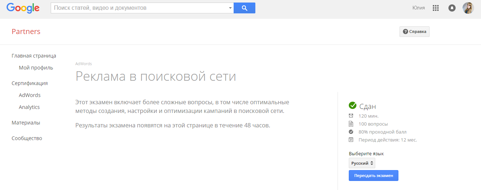Image resolution: width=481 pixels, height=190 pixels.
Task: Click the Справка help button
Action: 414,32
